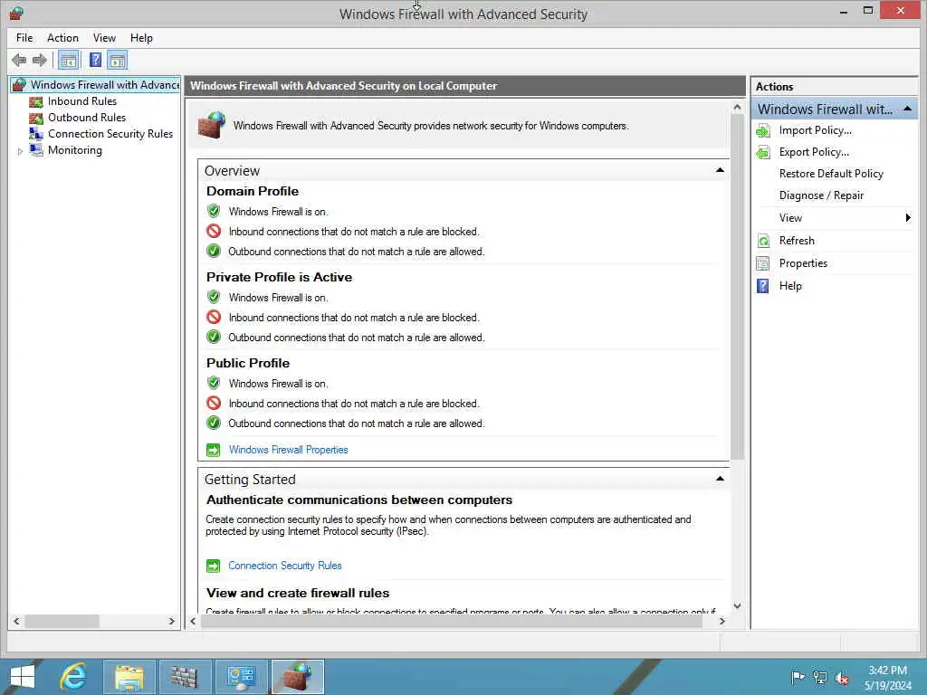Open the Windows Firewall Properties link
This screenshot has height=695, width=927.
[x=289, y=450]
